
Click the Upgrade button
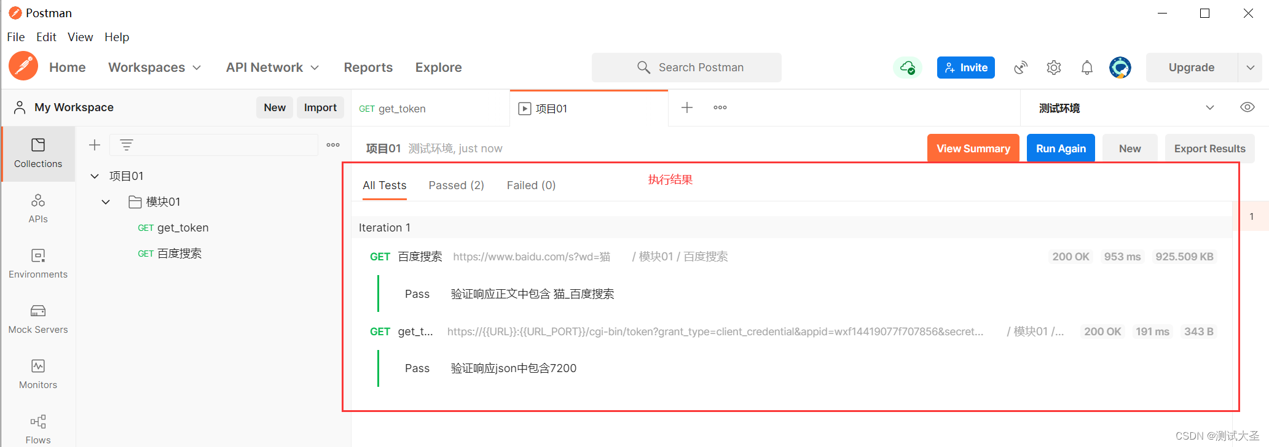tap(1192, 68)
